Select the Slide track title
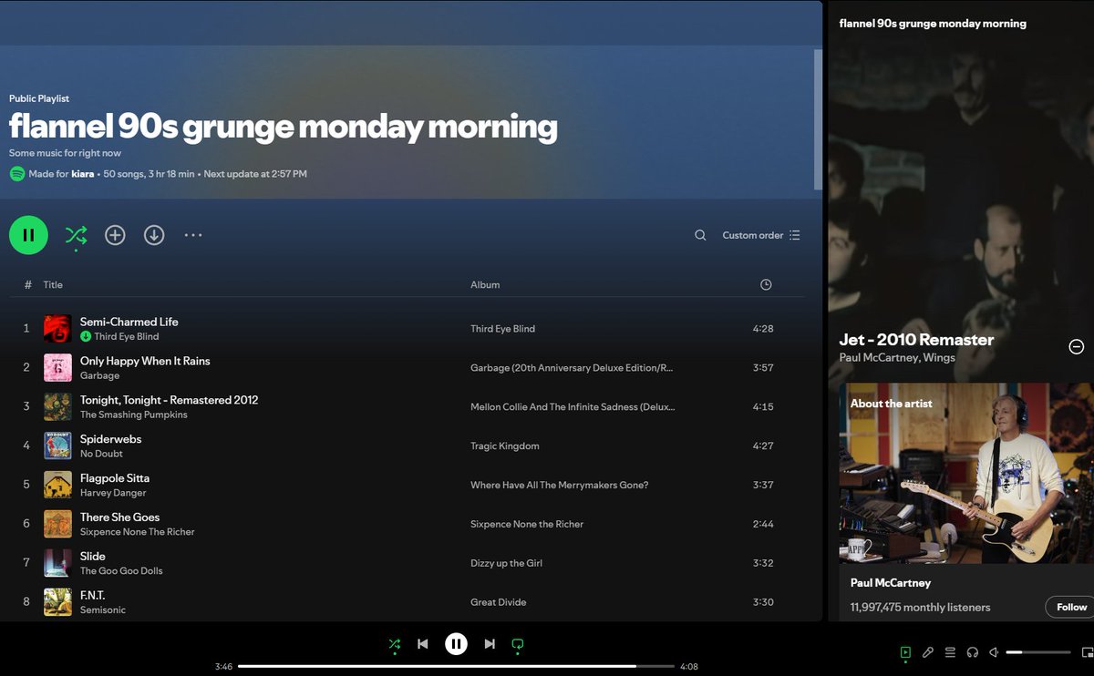Viewport: 1094px width, 676px height. (x=93, y=557)
